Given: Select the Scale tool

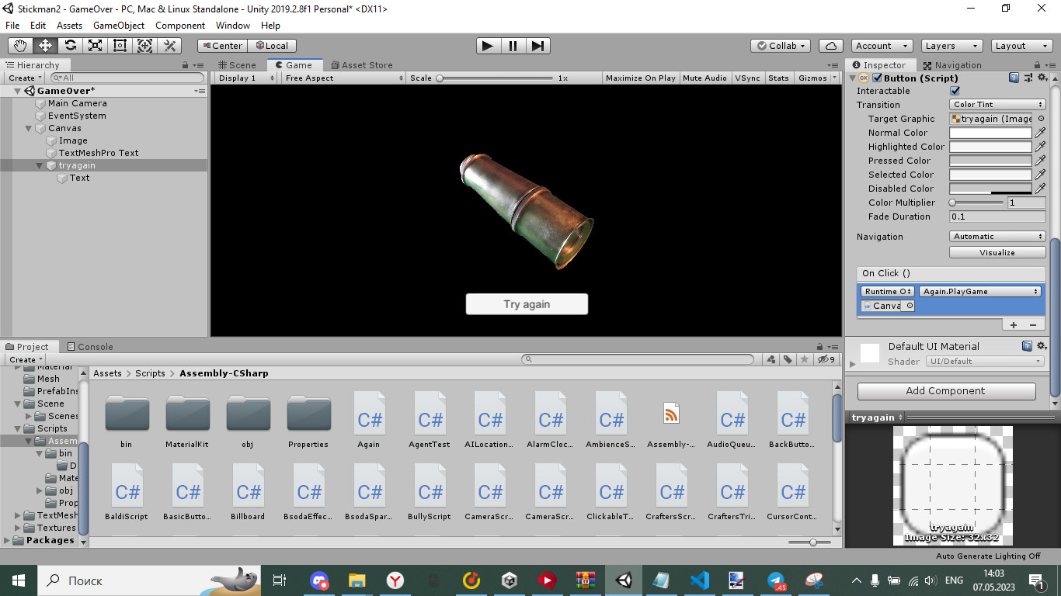Looking at the screenshot, I should (x=95, y=45).
